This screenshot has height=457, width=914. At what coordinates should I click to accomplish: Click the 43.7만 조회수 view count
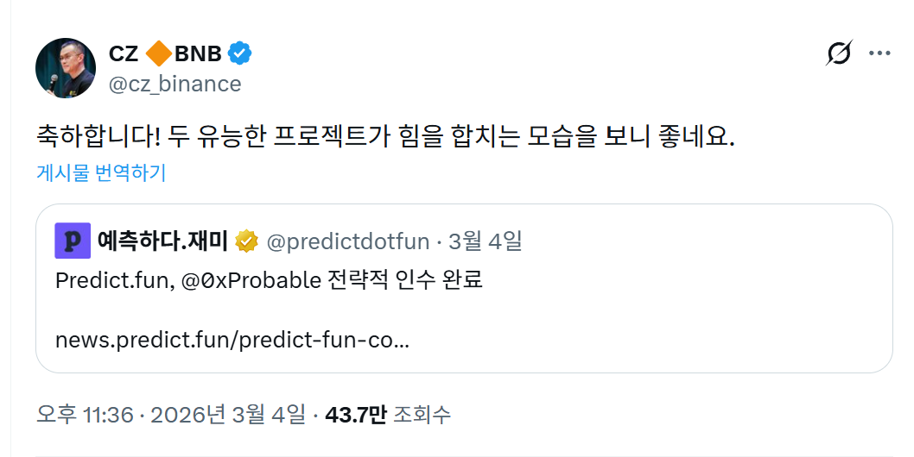[387, 415]
